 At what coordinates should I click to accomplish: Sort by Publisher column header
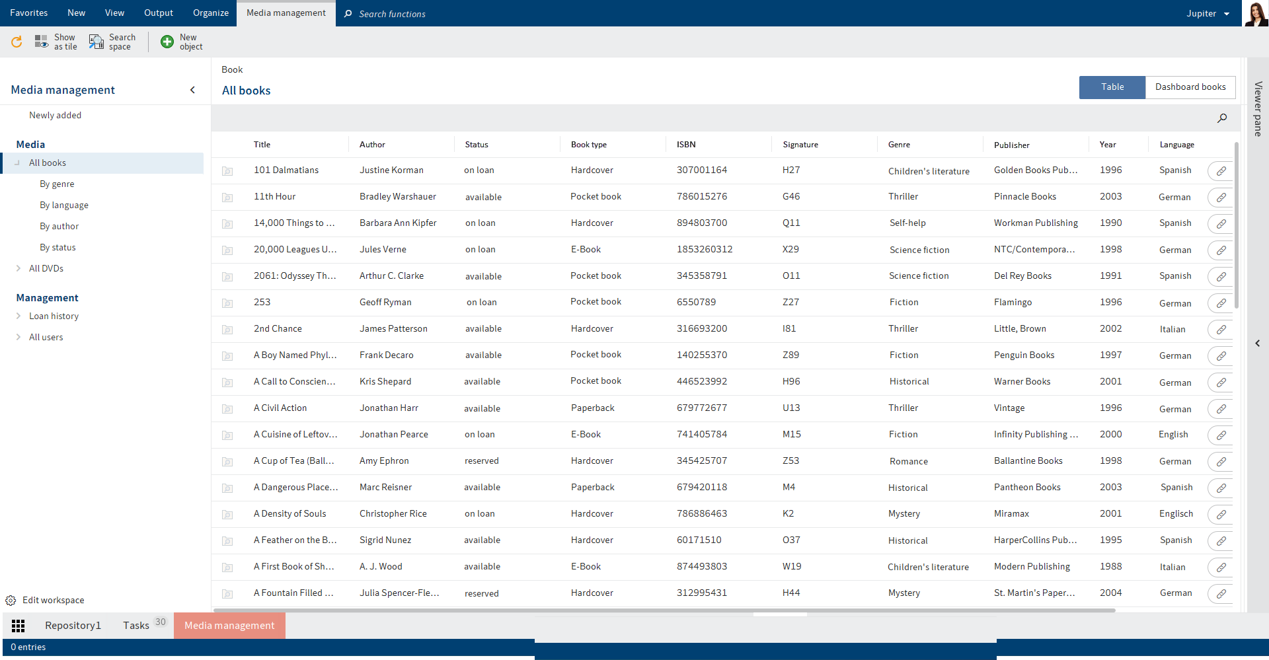tap(1012, 145)
